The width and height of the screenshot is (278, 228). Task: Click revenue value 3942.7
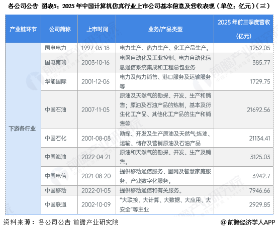click(x=261, y=176)
